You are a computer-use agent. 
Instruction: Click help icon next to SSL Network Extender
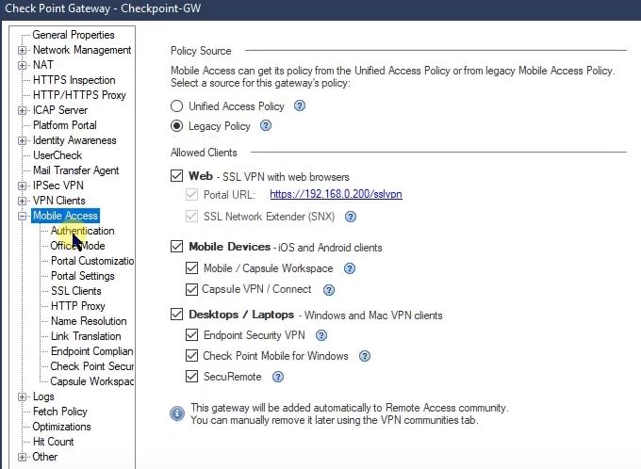(x=351, y=217)
